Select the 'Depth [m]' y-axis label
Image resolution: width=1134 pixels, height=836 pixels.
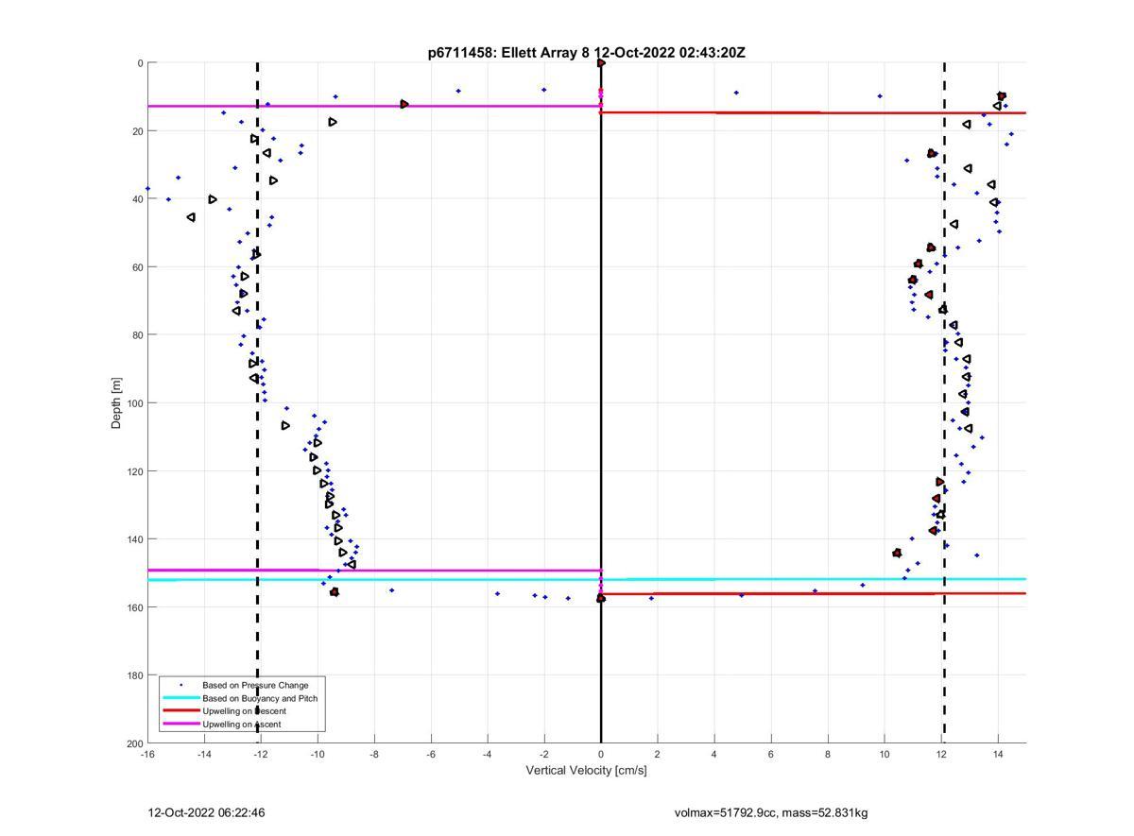[117, 403]
